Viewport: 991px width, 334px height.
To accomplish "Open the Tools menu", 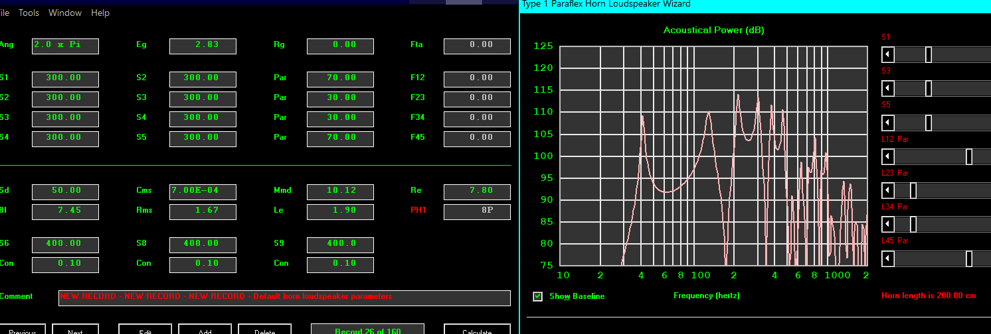I will (x=29, y=13).
